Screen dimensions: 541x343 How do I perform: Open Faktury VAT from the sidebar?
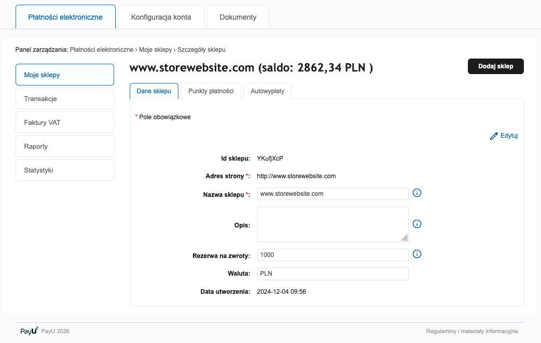64,122
